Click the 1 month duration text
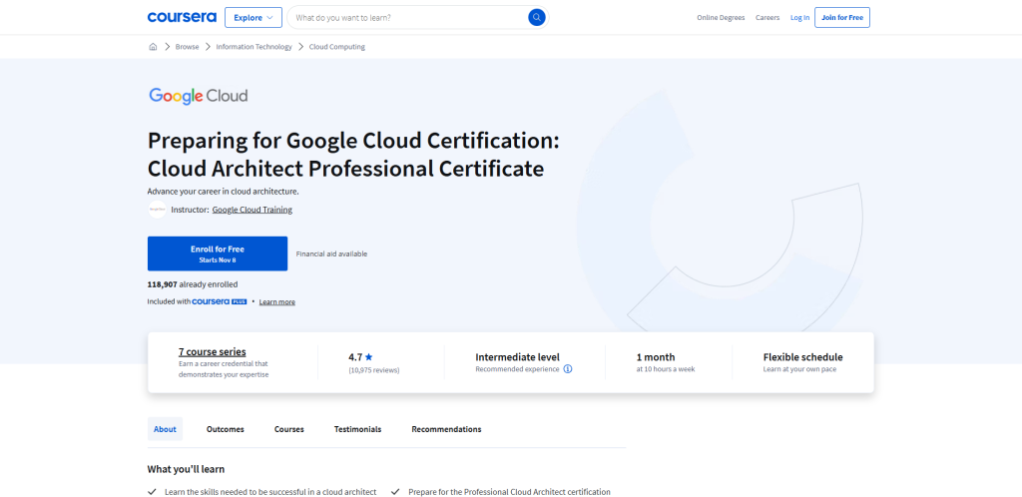Image resolution: width=1022 pixels, height=497 pixels. [x=656, y=357]
